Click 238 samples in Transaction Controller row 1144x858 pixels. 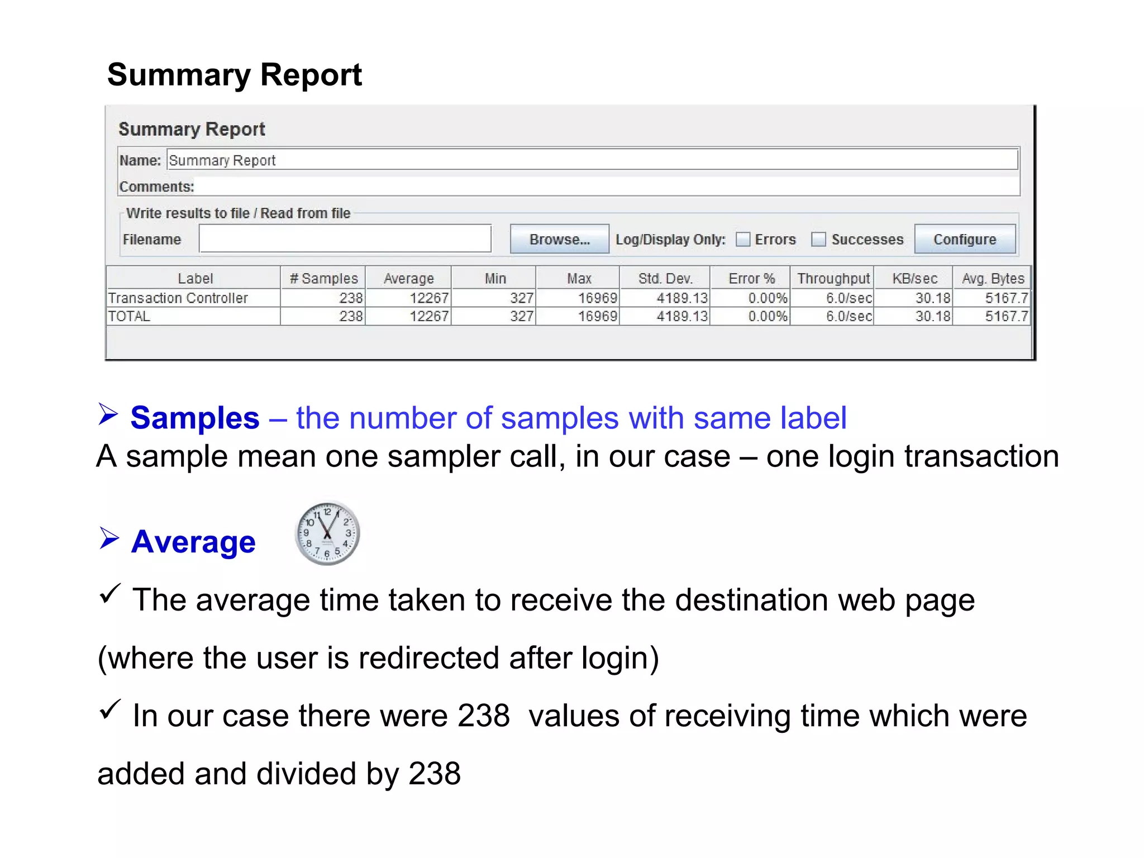[351, 298]
